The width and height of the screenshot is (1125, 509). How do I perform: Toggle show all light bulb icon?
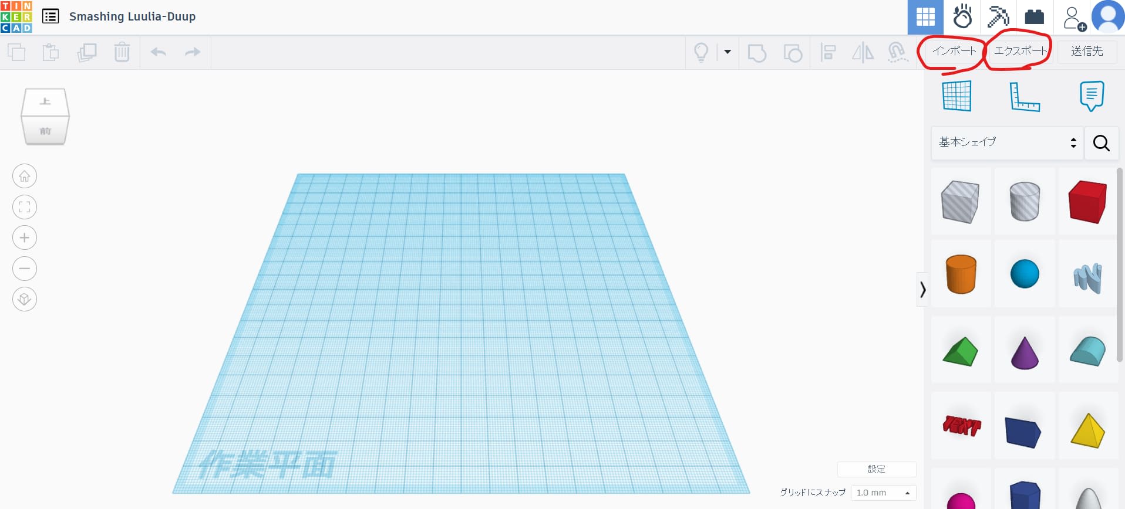tap(701, 52)
